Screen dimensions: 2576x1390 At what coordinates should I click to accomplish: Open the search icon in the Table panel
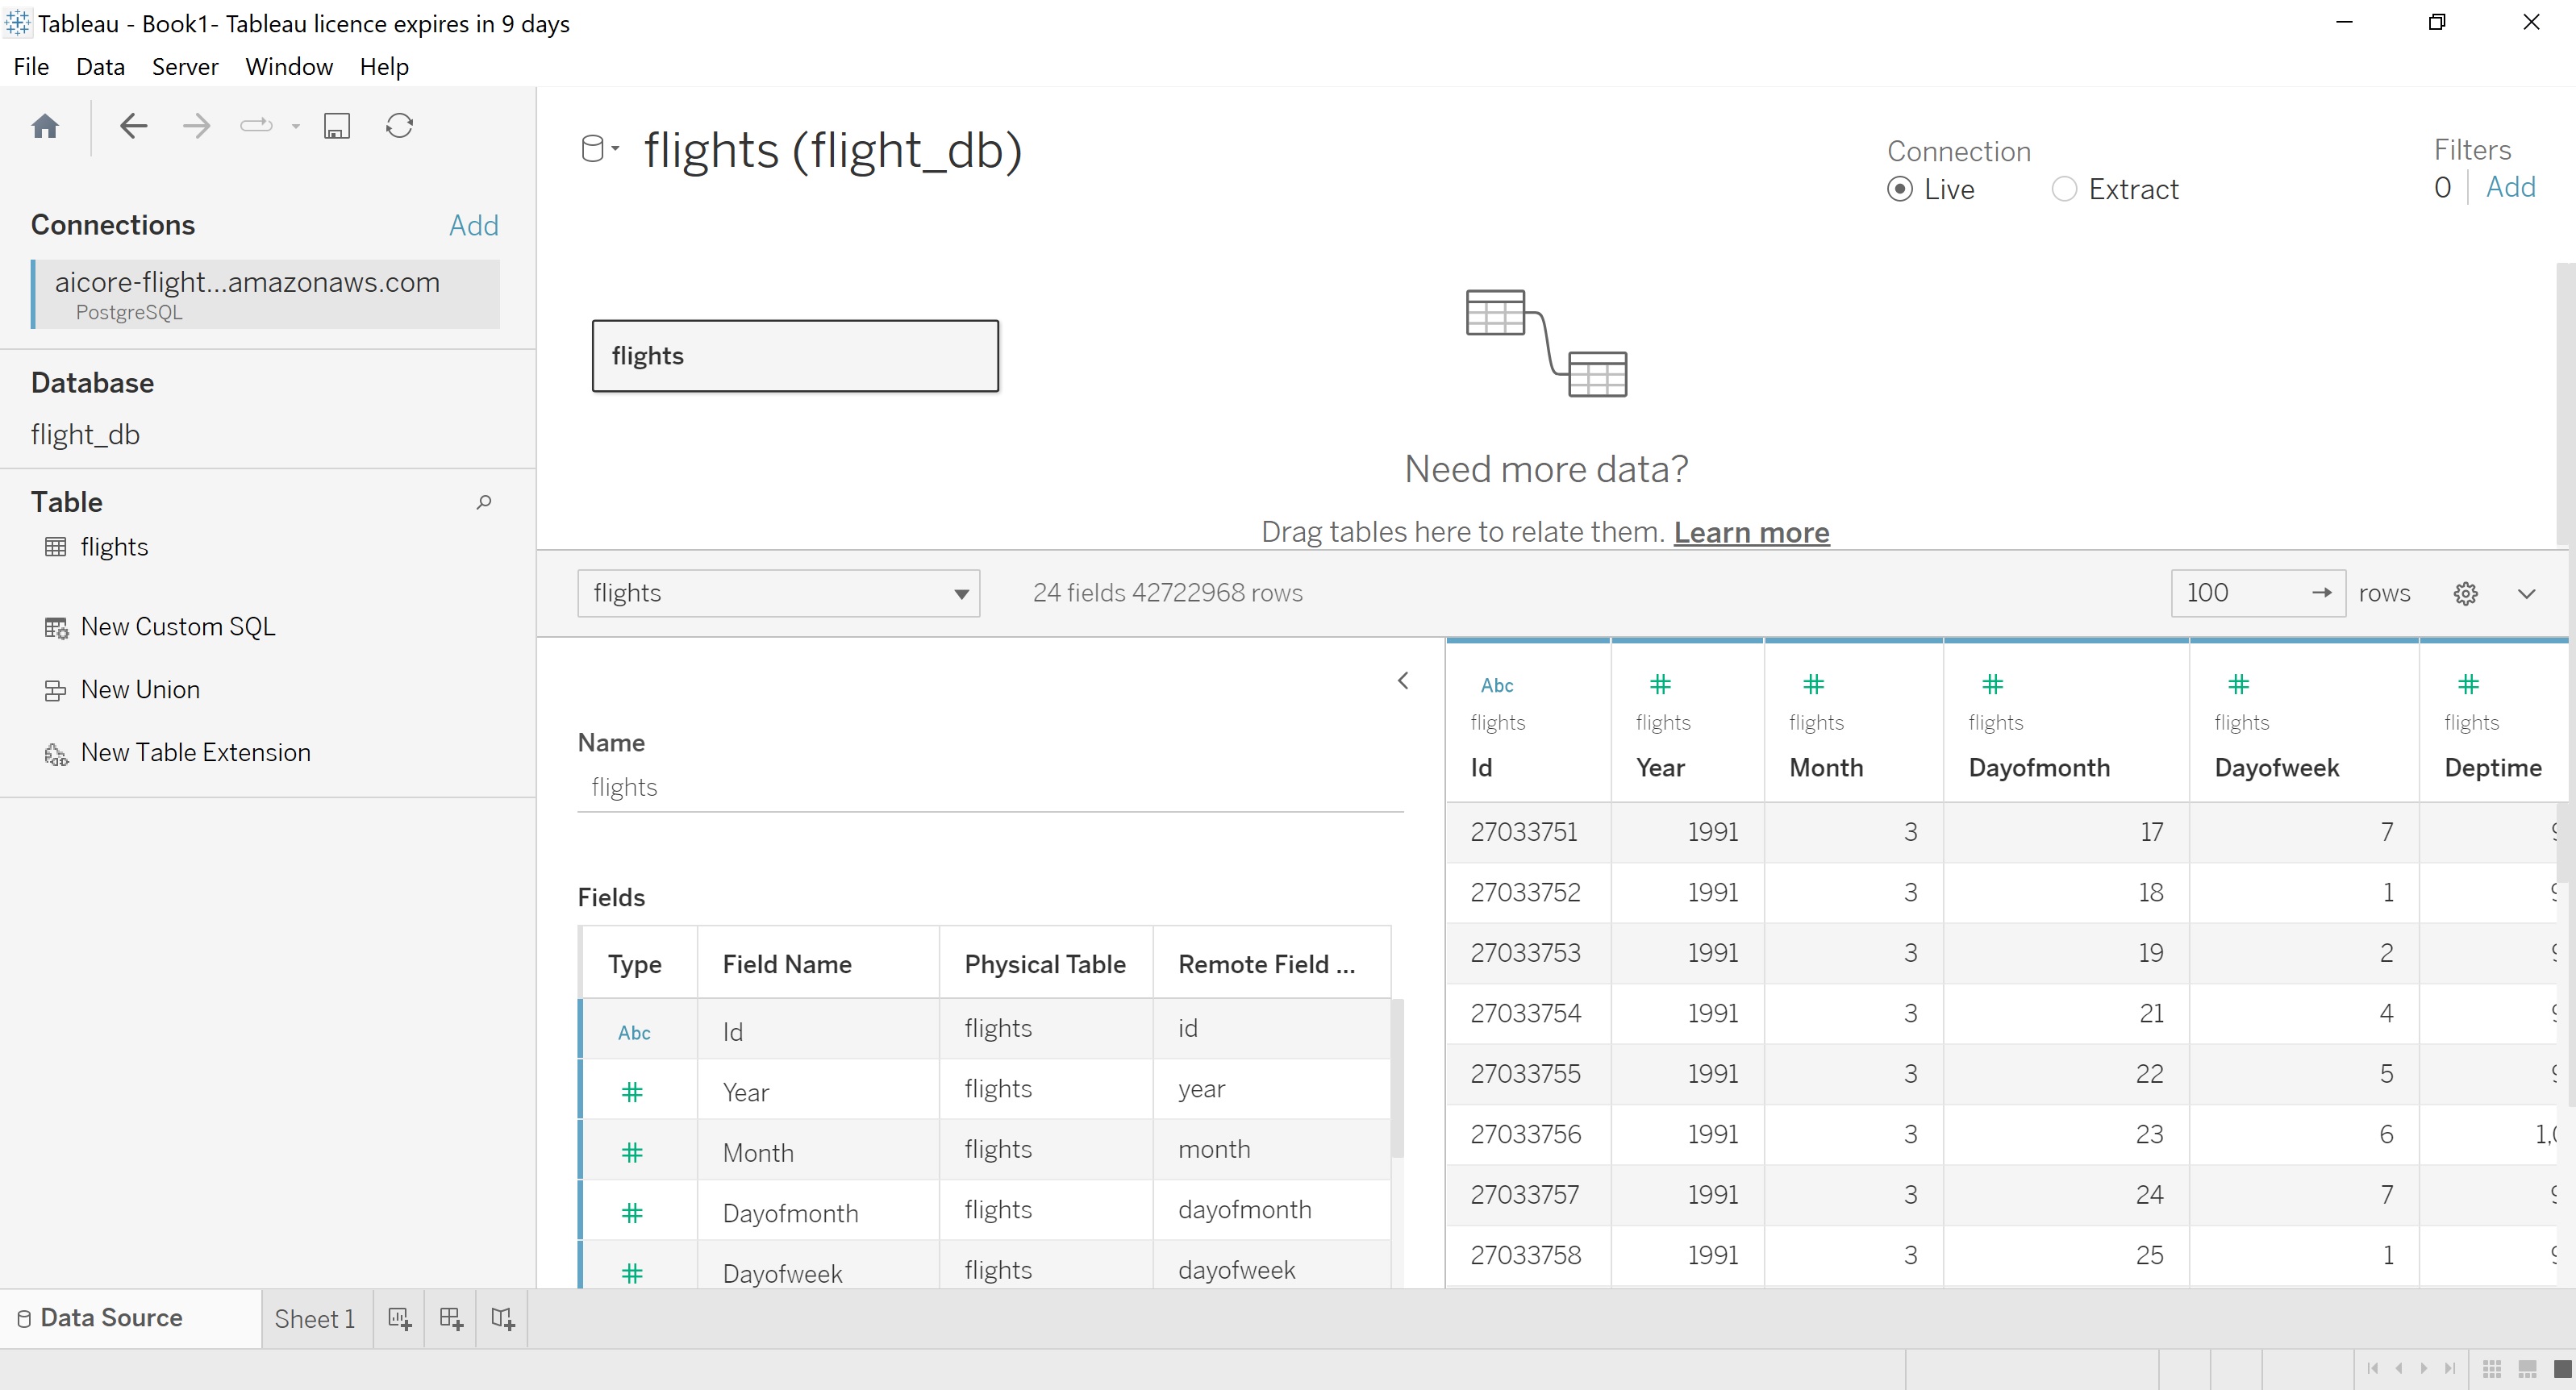(484, 502)
